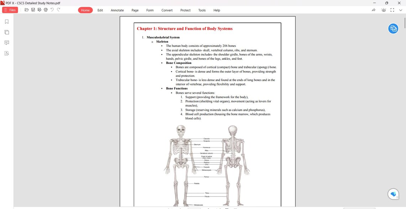Open the signature panel in the sidebar

(x=6, y=53)
